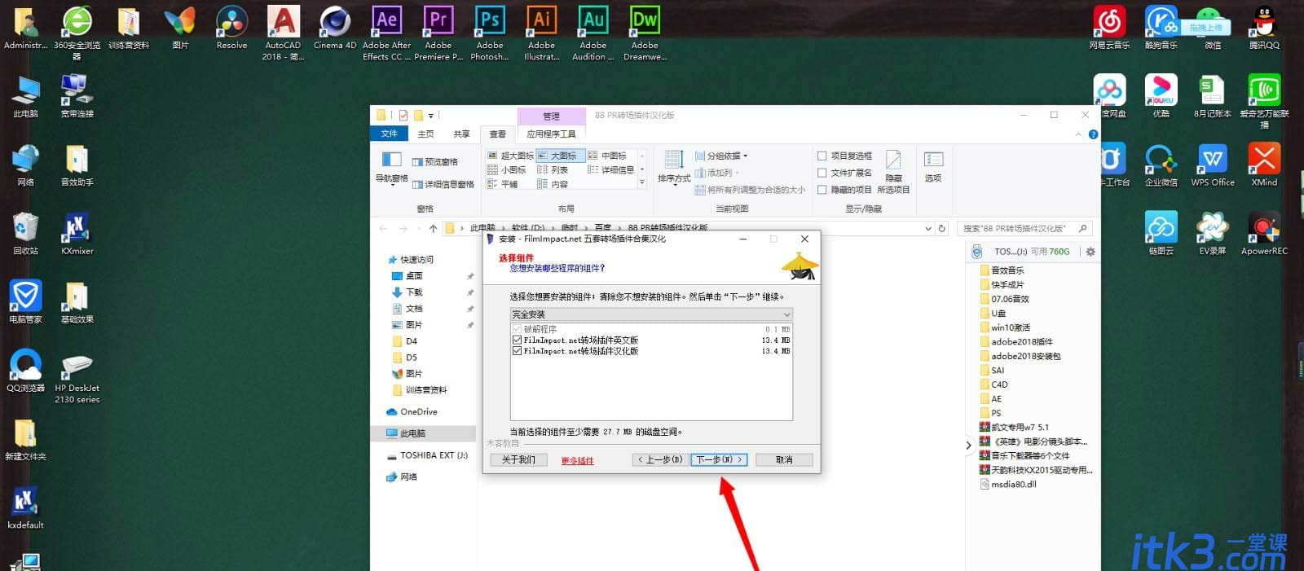
Task: Click Explorer refresh button beside address bar
Action: [941, 229]
